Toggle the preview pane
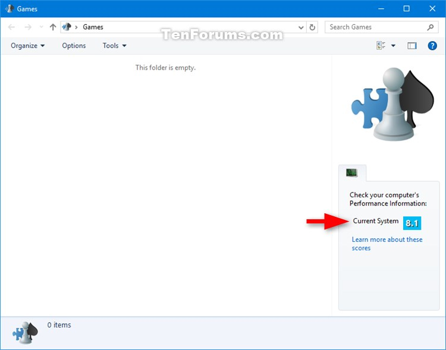Viewport: 446px width, 350px height. click(x=412, y=46)
